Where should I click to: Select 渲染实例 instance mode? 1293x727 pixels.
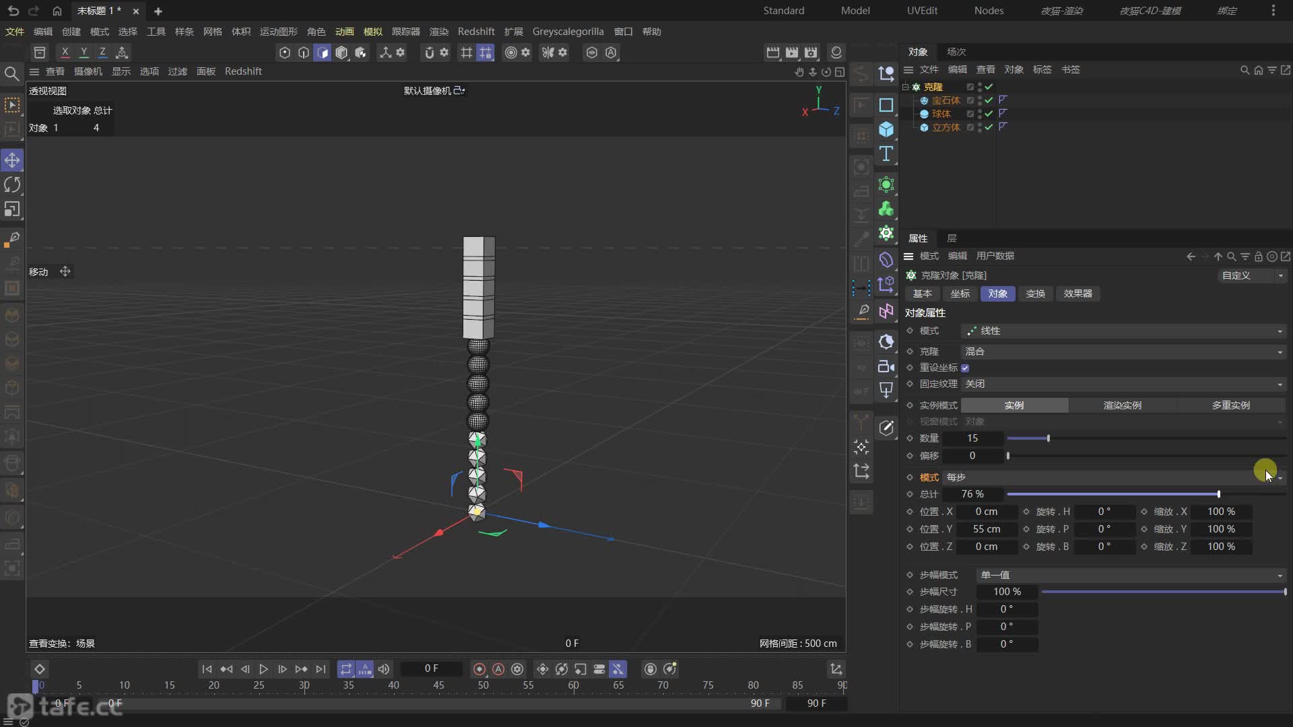click(x=1123, y=405)
